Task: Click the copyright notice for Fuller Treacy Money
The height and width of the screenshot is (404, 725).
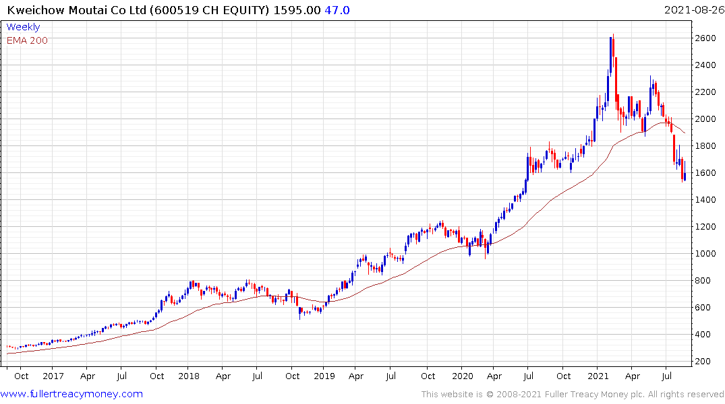Action: coord(573,395)
